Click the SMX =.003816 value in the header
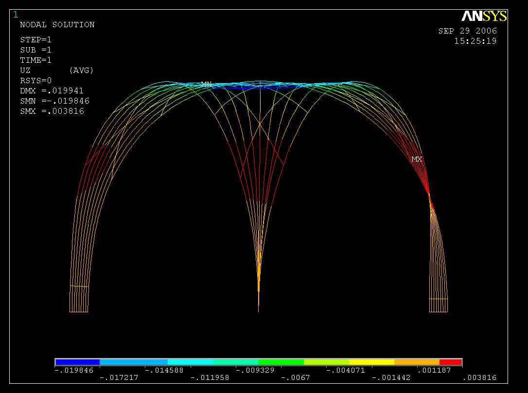Screen dimensions: 528x393 (x=52, y=111)
